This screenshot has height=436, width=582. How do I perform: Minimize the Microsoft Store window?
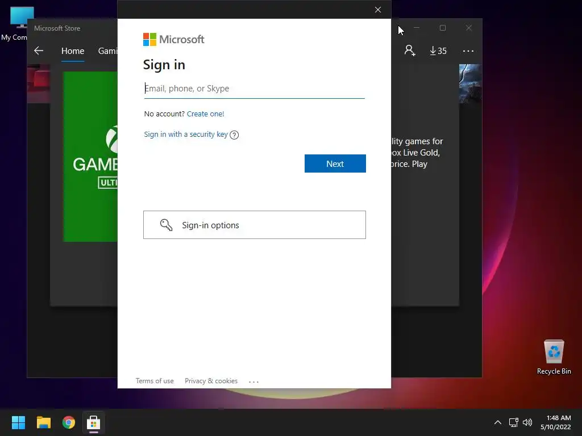tap(417, 28)
